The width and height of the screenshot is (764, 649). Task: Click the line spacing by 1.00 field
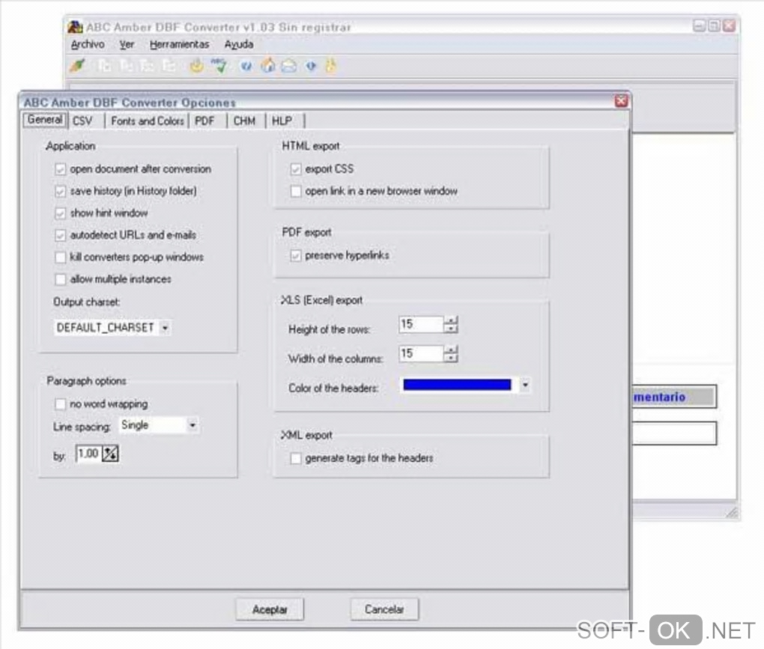click(x=88, y=454)
